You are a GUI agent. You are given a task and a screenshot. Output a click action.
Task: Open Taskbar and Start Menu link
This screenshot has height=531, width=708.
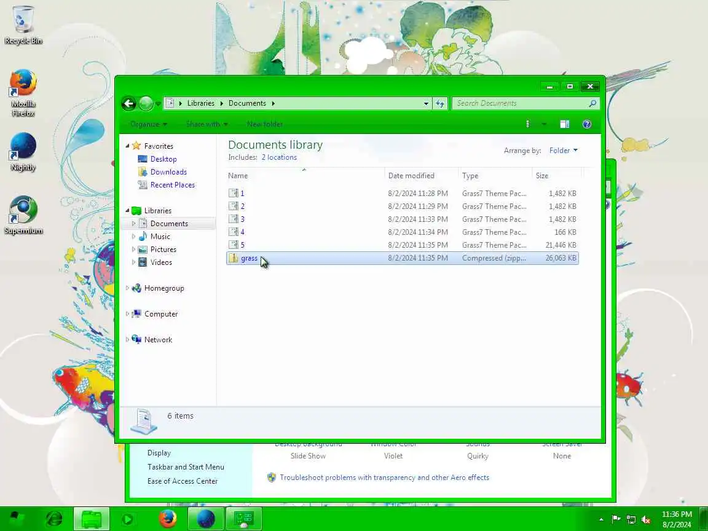click(x=186, y=467)
